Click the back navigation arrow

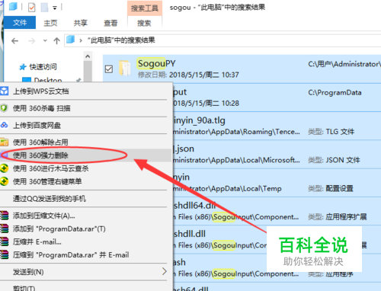point(14,40)
